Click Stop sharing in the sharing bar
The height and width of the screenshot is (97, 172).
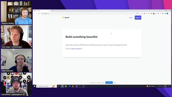[109, 82]
